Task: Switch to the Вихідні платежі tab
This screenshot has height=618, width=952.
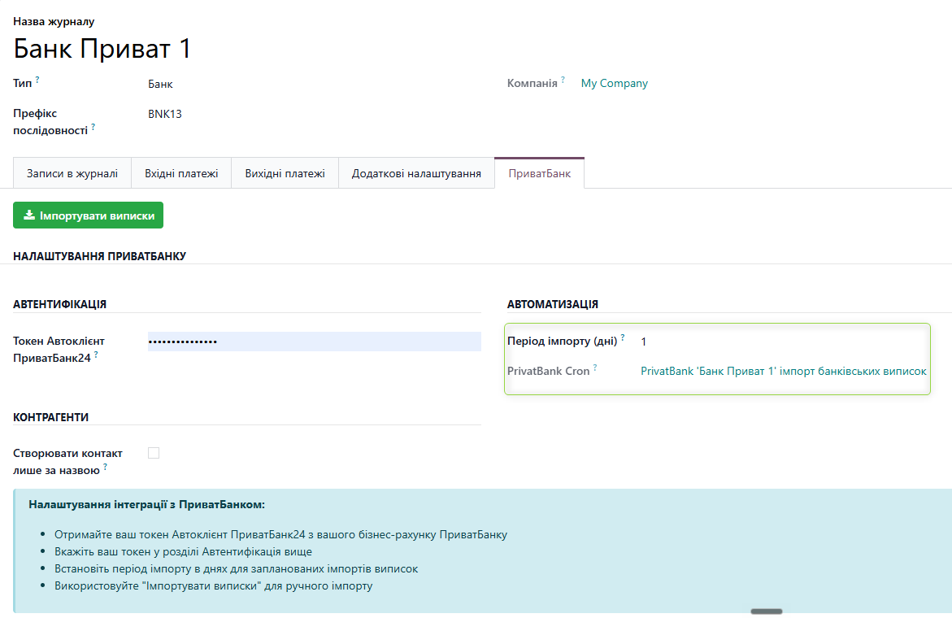Action: pyautogui.click(x=285, y=174)
